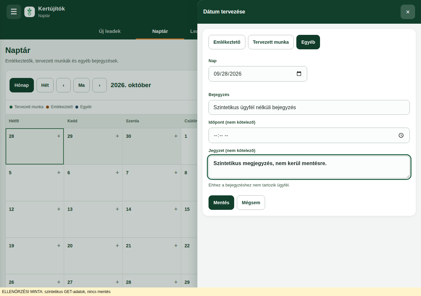Switch calendar to Hónap view
Viewport: 421px width, 296px height.
pyautogui.click(x=22, y=85)
